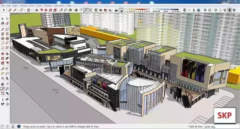Toggle Shaded With Textures style
The width and height of the screenshot is (240, 129).
229,10
